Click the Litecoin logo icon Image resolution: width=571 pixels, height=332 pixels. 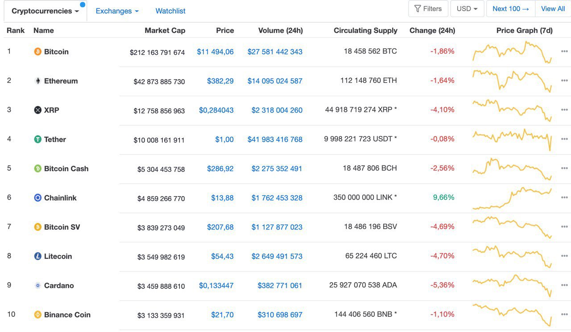(x=38, y=256)
